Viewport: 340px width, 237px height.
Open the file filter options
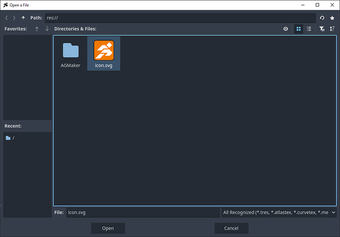tap(322, 29)
